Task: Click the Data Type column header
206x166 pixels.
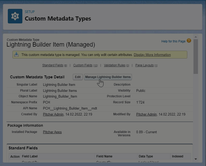Action: click(x=146, y=156)
